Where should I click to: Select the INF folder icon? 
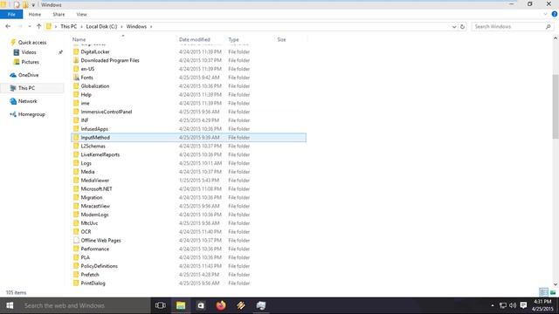pyautogui.click(x=76, y=120)
